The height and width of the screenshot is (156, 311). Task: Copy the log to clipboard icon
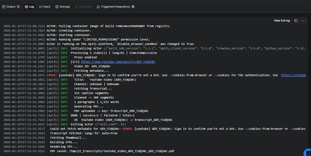tap(296, 21)
